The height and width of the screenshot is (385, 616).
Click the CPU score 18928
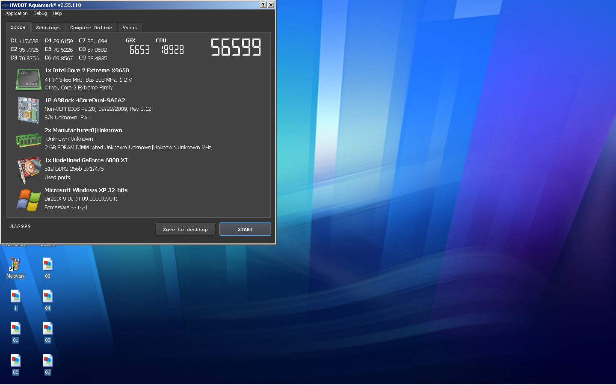(172, 50)
